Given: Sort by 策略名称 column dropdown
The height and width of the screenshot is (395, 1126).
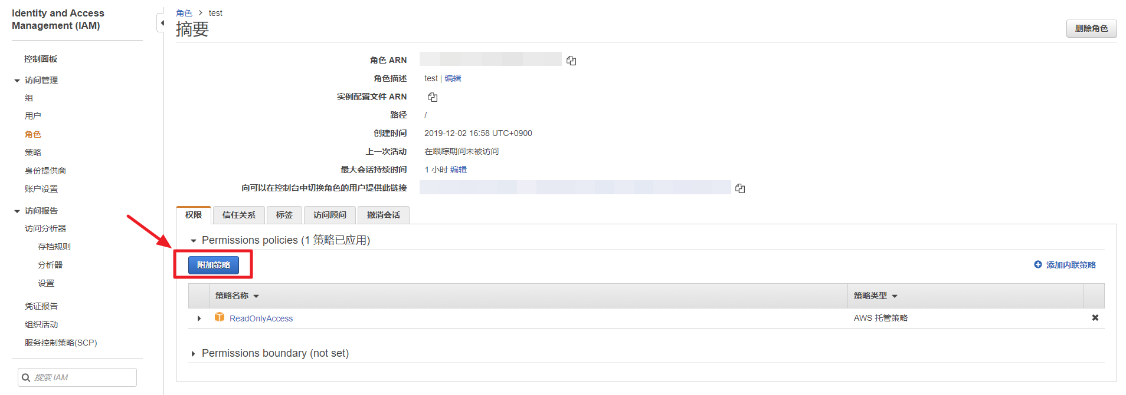Looking at the screenshot, I should [256, 296].
